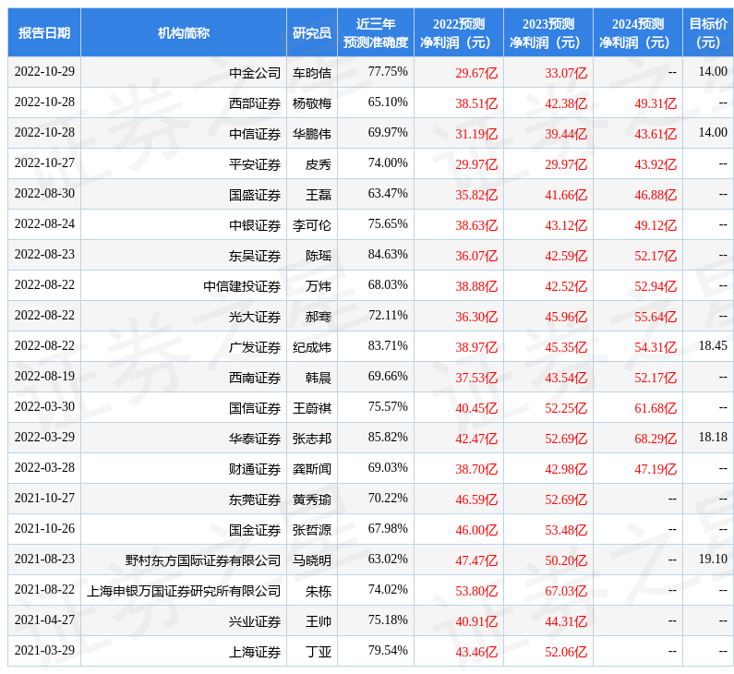This screenshot has height=674, width=734.
Task: Click accuracy value 77.75%
Action: (x=388, y=71)
